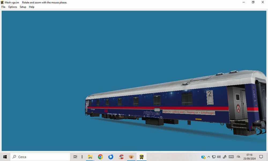Open the File menu

[x=3, y=7]
